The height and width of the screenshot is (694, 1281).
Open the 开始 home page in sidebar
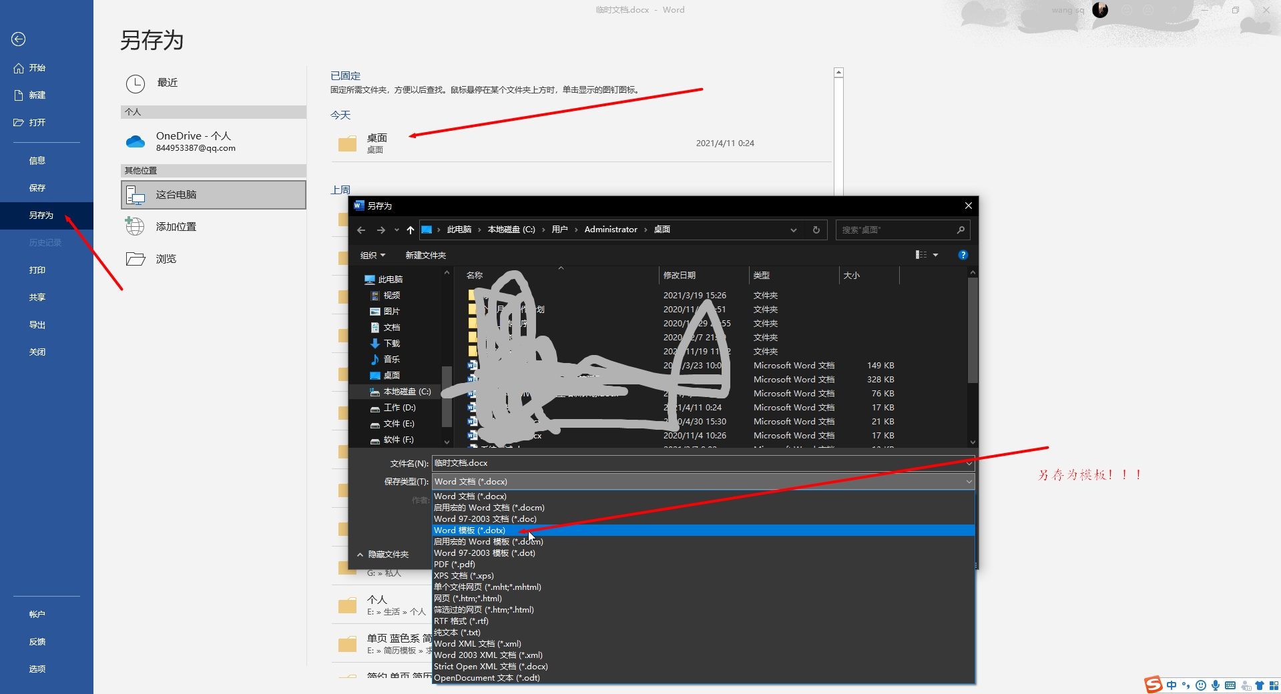pyautogui.click(x=29, y=68)
